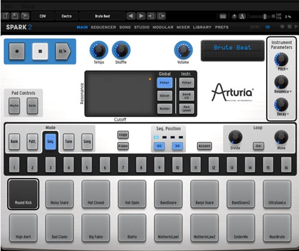
Task: Click the play/pause button in transport panel
Action: (x=63, y=51)
